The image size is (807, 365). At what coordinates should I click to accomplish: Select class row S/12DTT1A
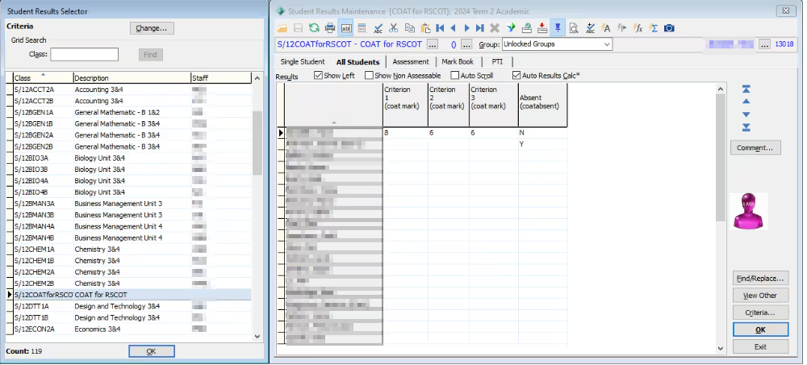pyautogui.click(x=128, y=306)
